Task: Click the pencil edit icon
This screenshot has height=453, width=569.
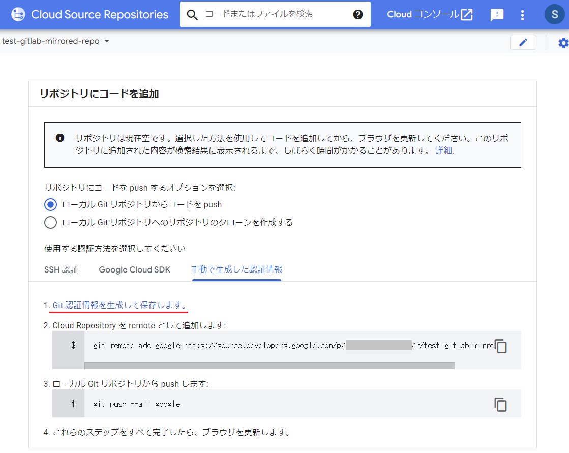Action: tap(523, 42)
